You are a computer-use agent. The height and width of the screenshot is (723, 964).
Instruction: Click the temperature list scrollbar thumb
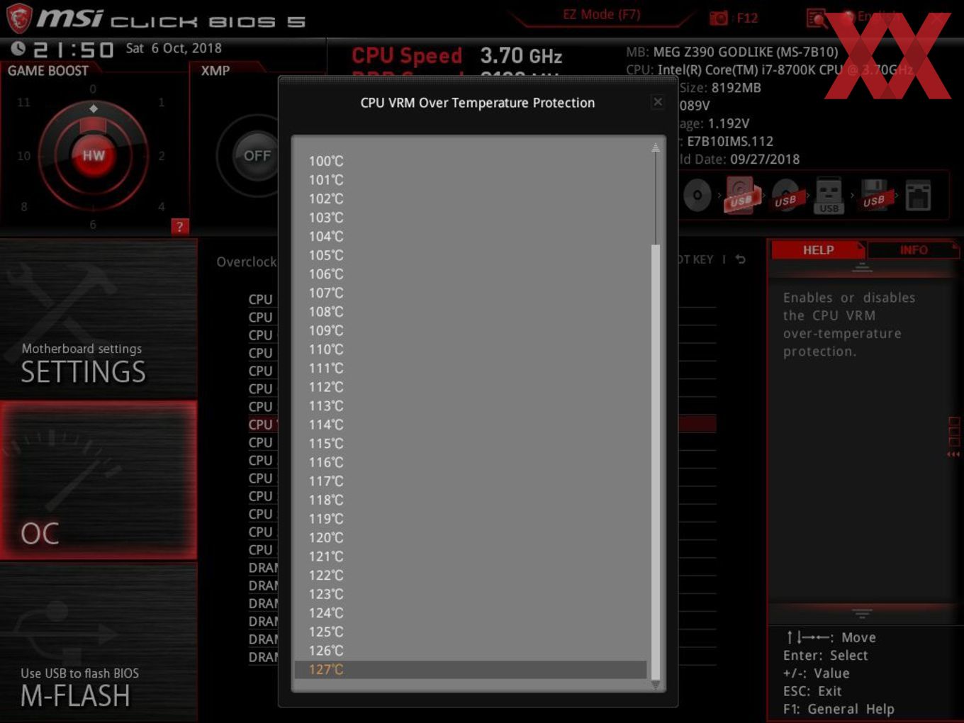(x=656, y=461)
